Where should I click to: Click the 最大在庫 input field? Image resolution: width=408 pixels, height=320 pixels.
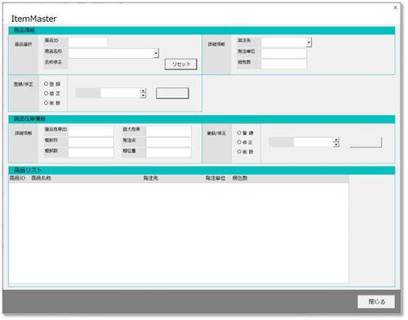[x=169, y=131]
